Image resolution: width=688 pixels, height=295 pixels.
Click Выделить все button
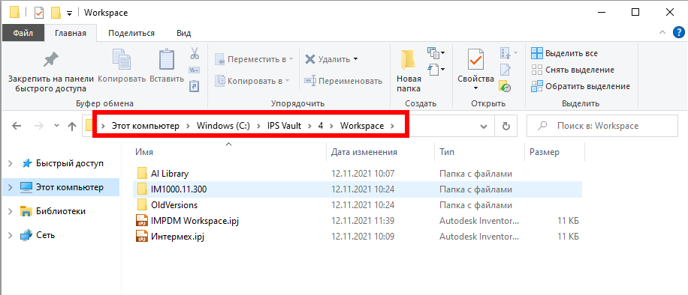pyautogui.click(x=564, y=53)
